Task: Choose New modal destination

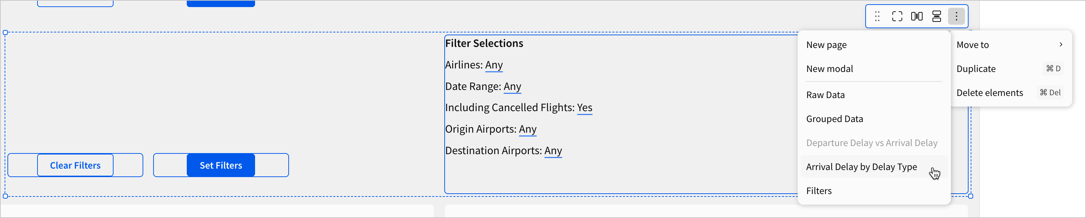Action: (829, 69)
